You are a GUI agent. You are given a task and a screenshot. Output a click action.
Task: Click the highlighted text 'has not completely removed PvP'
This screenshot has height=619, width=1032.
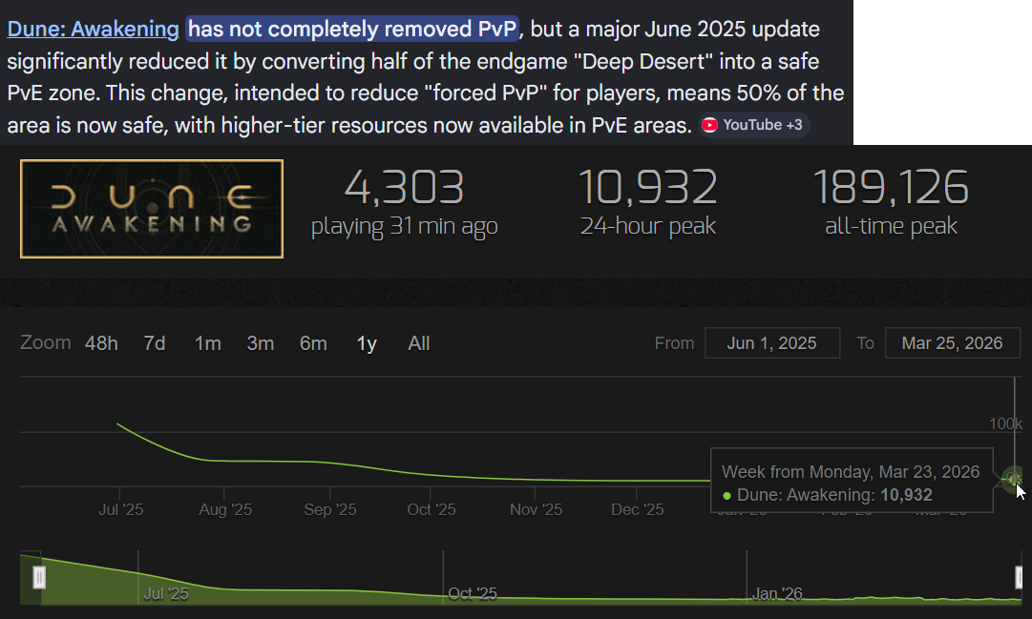point(352,29)
